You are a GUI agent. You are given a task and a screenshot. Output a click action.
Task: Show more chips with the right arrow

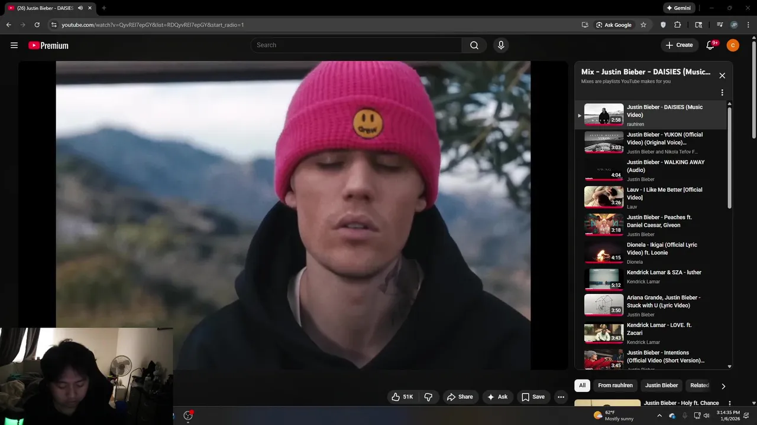pos(723,386)
